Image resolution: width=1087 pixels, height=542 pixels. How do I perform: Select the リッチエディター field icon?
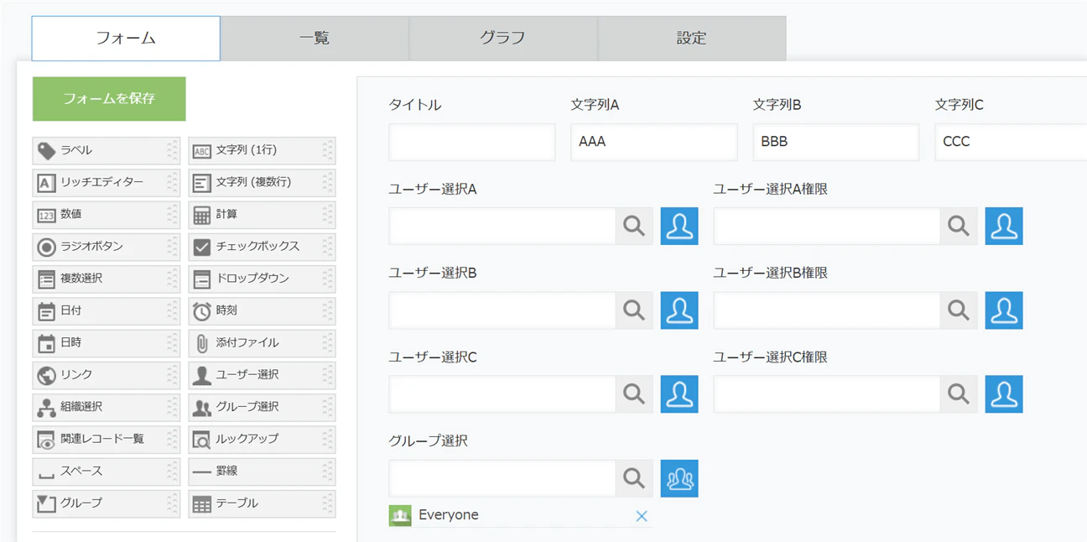tap(46, 183)
